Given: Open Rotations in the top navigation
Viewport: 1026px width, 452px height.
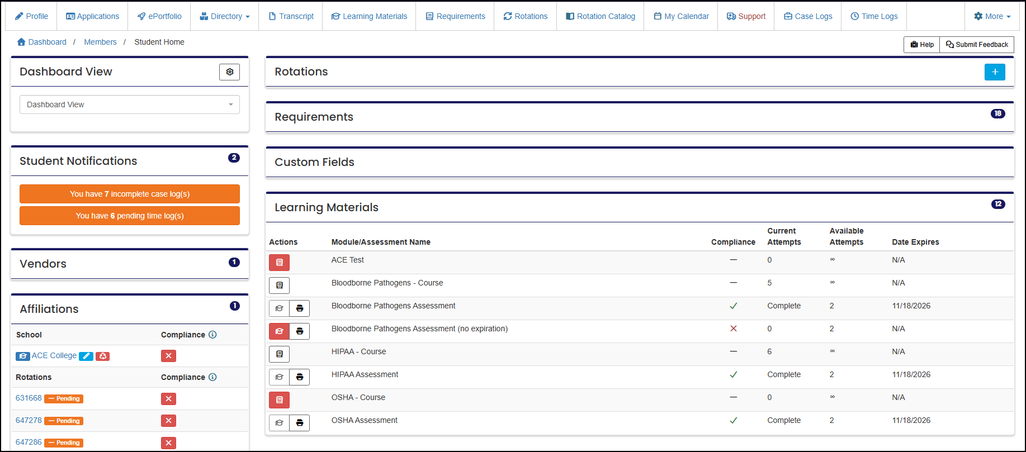Looking at the screenshot, I should pyautogui.click(x=526, y=16).
